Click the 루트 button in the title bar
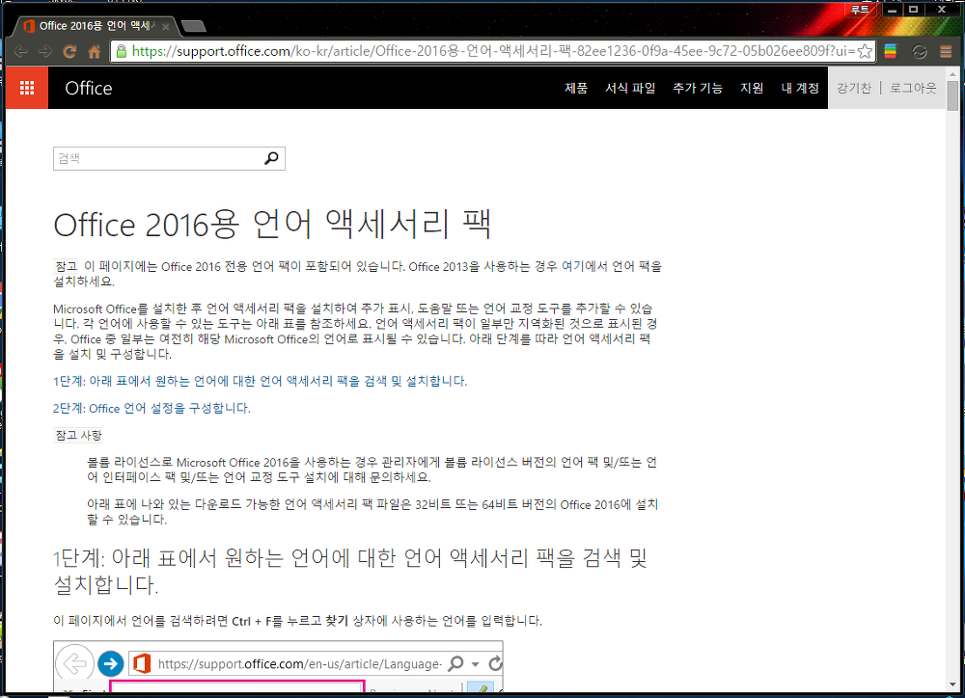This screenshot has width=965, height=698. tap(860, 10)
